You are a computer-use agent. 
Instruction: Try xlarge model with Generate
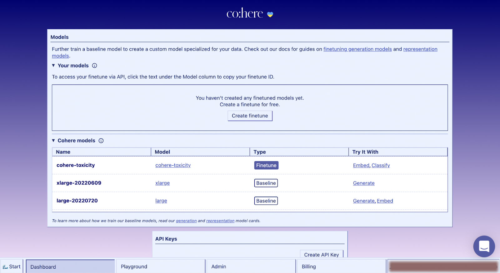pos(364,183)
